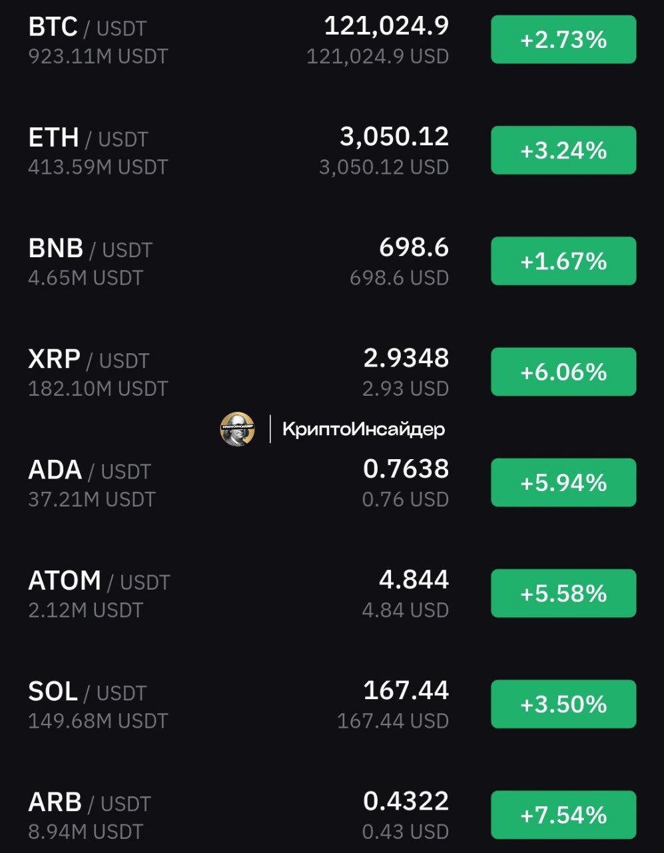The width and height of the screenshot is (664, 853).
Task: Tap the BNB +1.67% change badge
Action: [563, 261]
